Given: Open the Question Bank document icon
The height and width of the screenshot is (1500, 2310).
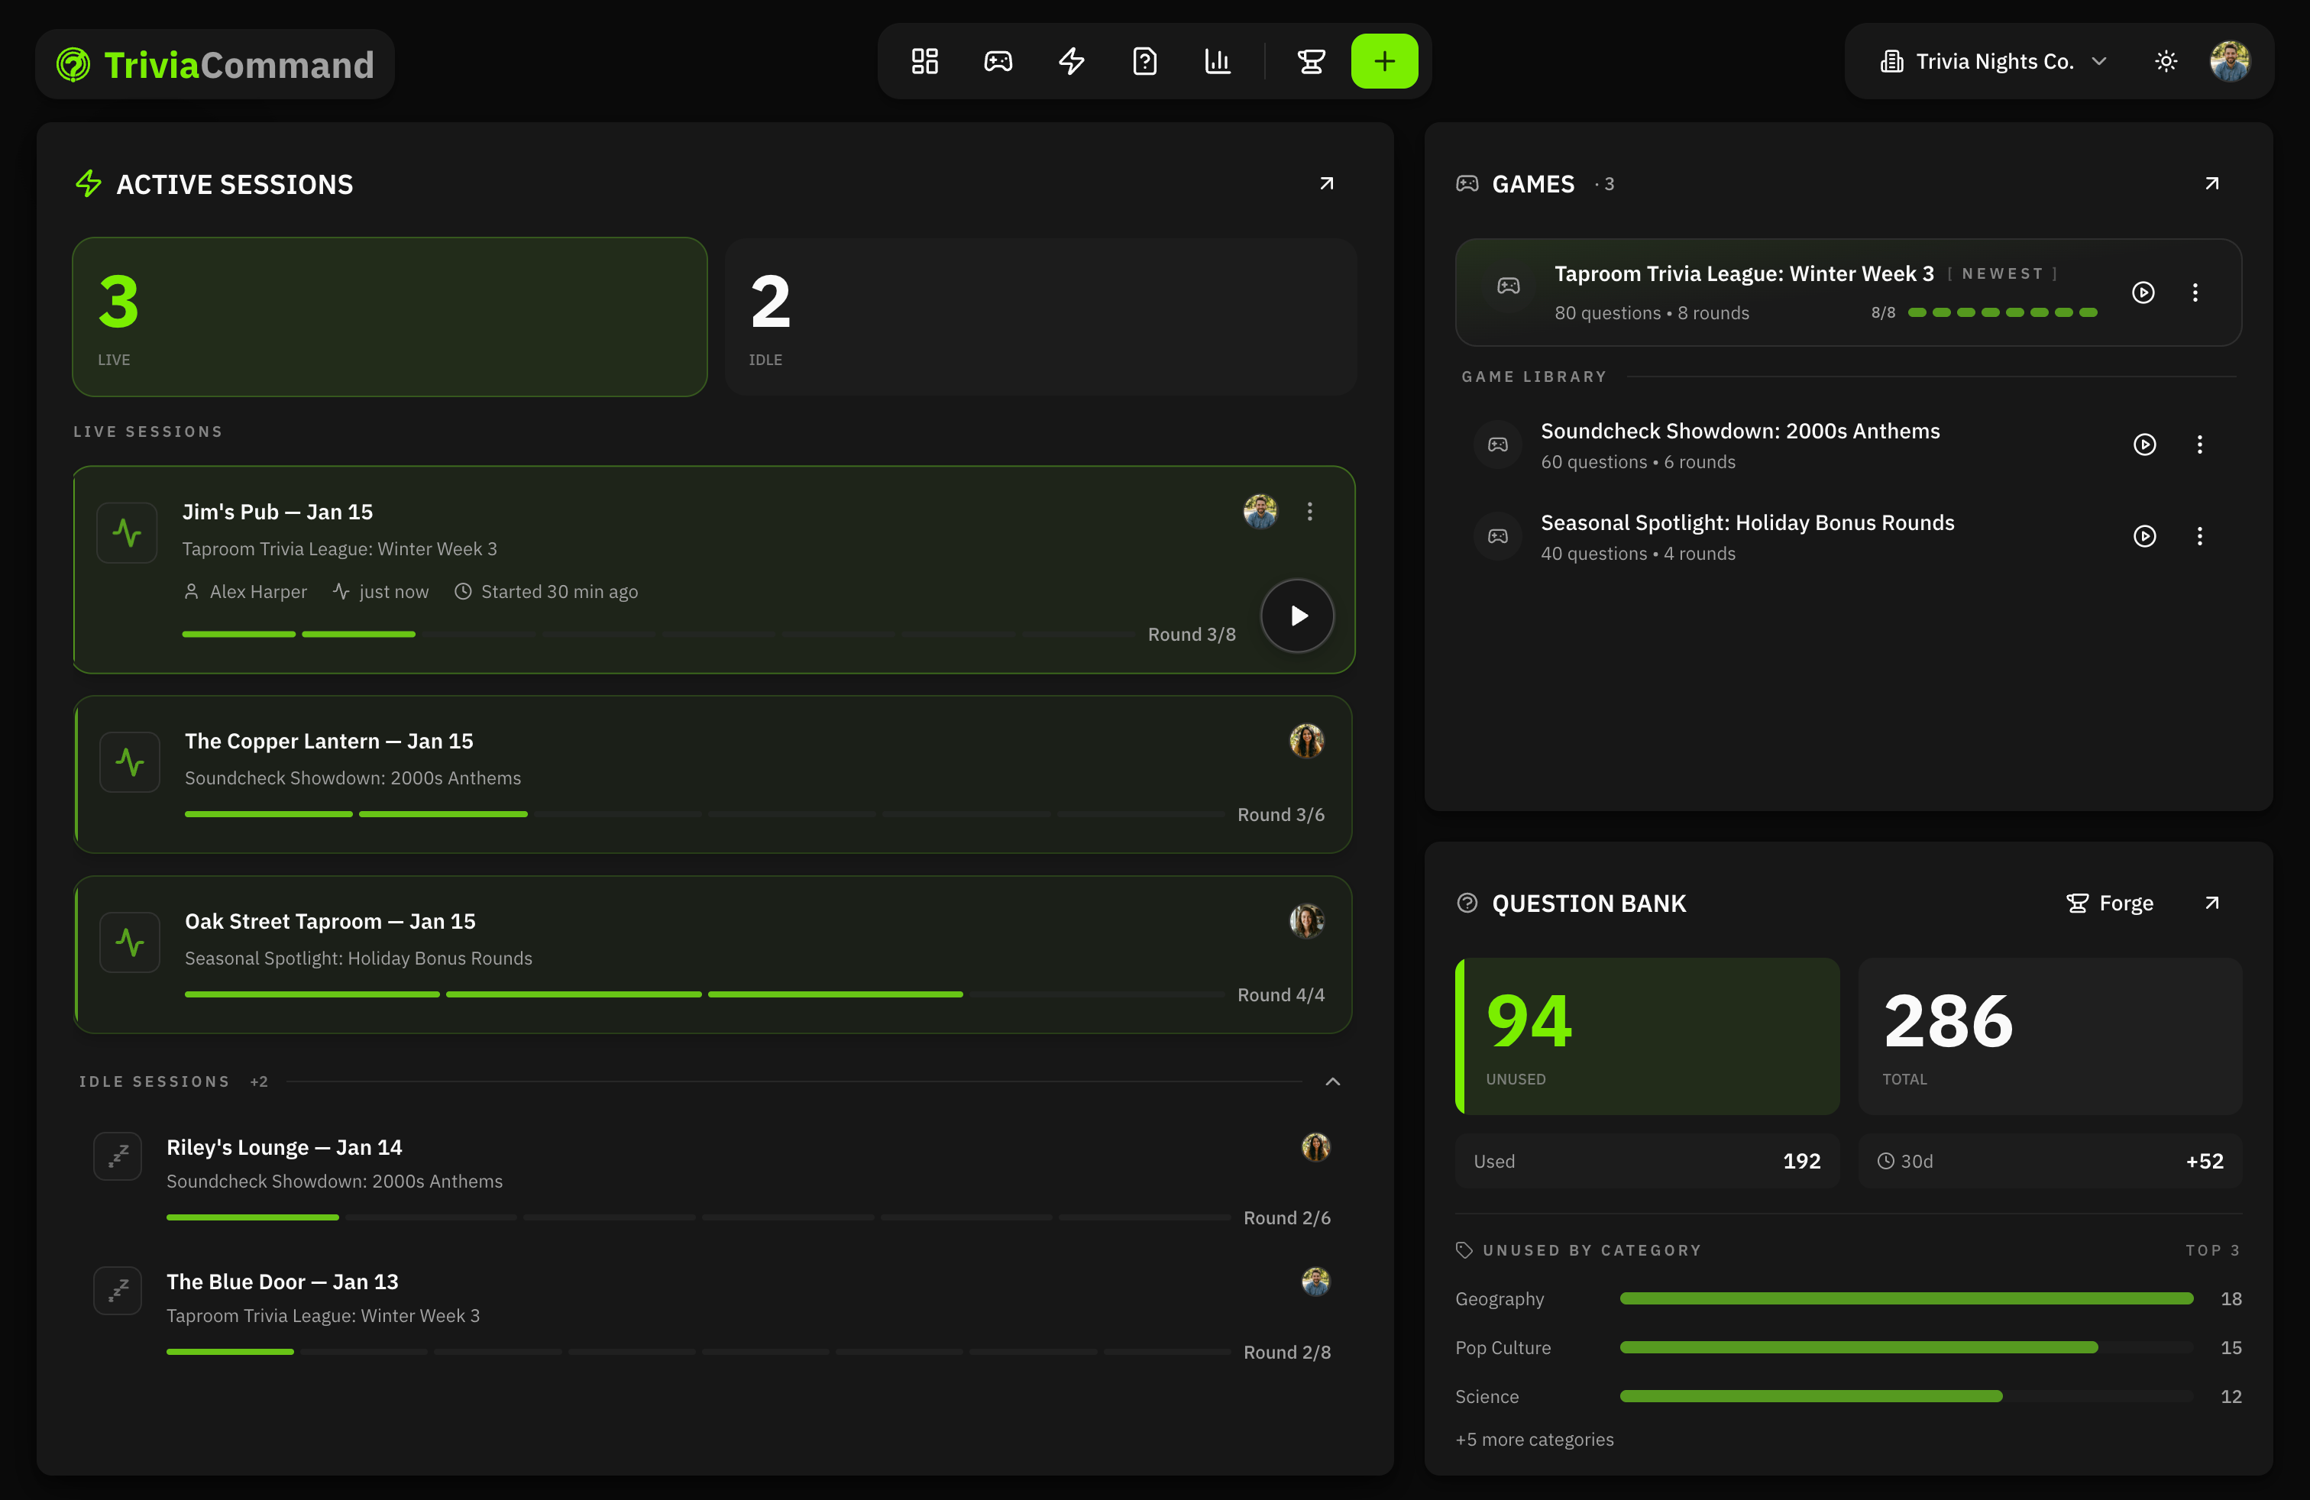Looking at the screenshot, I should [x=1145, y=60].
